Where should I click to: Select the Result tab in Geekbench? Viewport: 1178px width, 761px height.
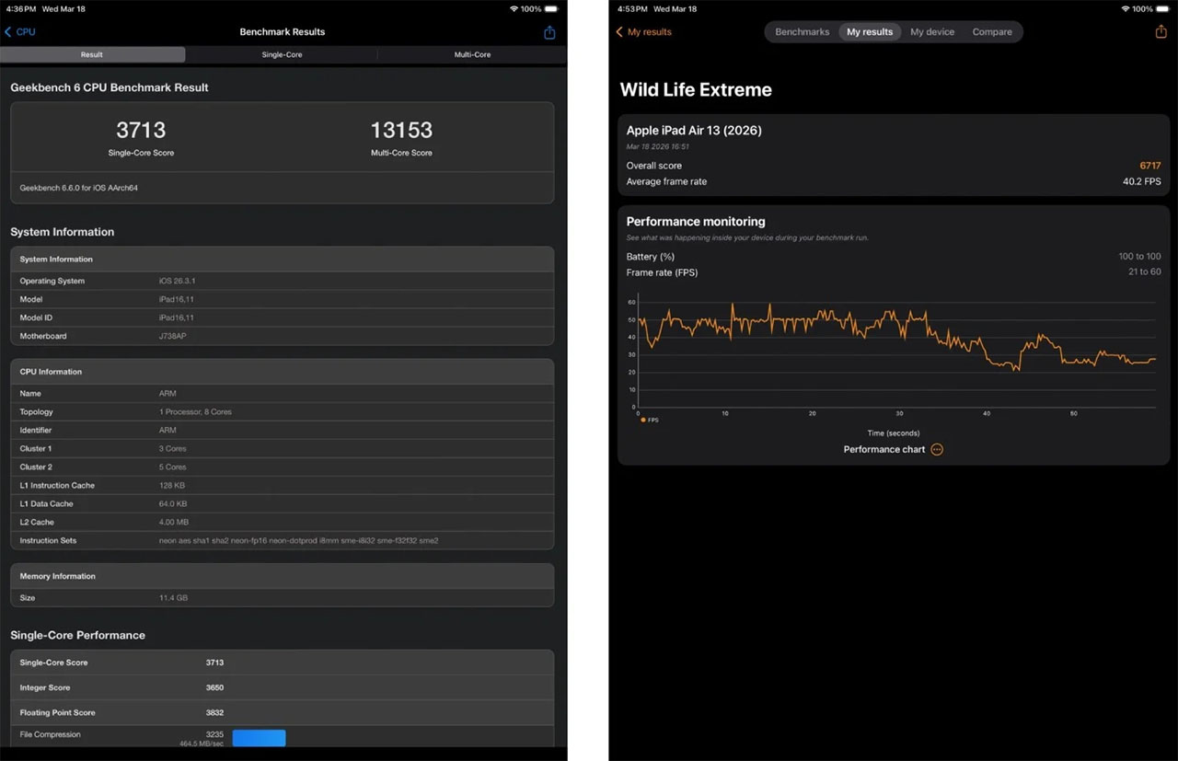click(93, 54)
